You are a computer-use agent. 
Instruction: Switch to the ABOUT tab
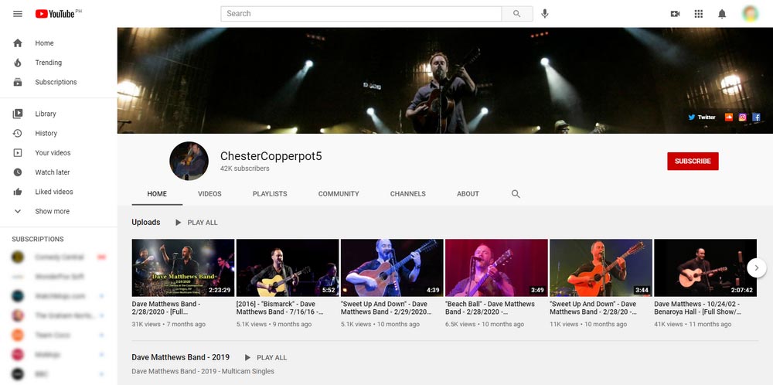pyautogui.click(x=468, y=194)
